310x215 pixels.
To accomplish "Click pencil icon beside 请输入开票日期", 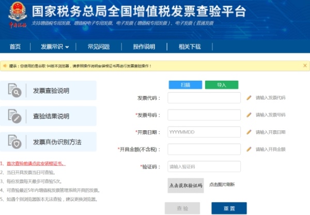I will 249,132.
